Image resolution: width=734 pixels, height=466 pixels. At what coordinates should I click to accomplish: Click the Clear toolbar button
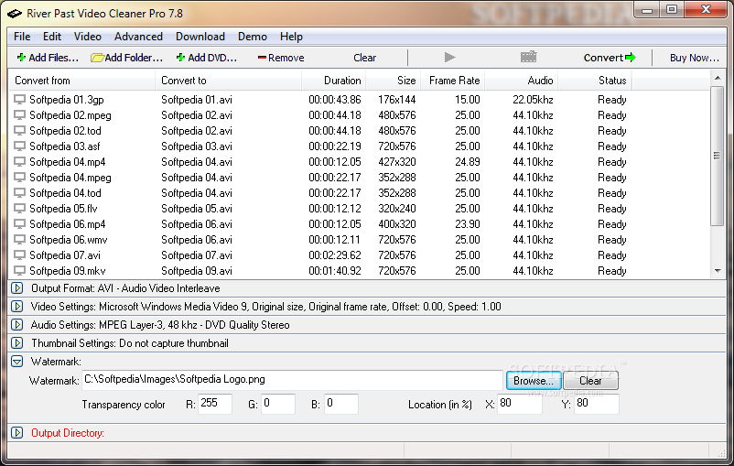pos(364,58)
